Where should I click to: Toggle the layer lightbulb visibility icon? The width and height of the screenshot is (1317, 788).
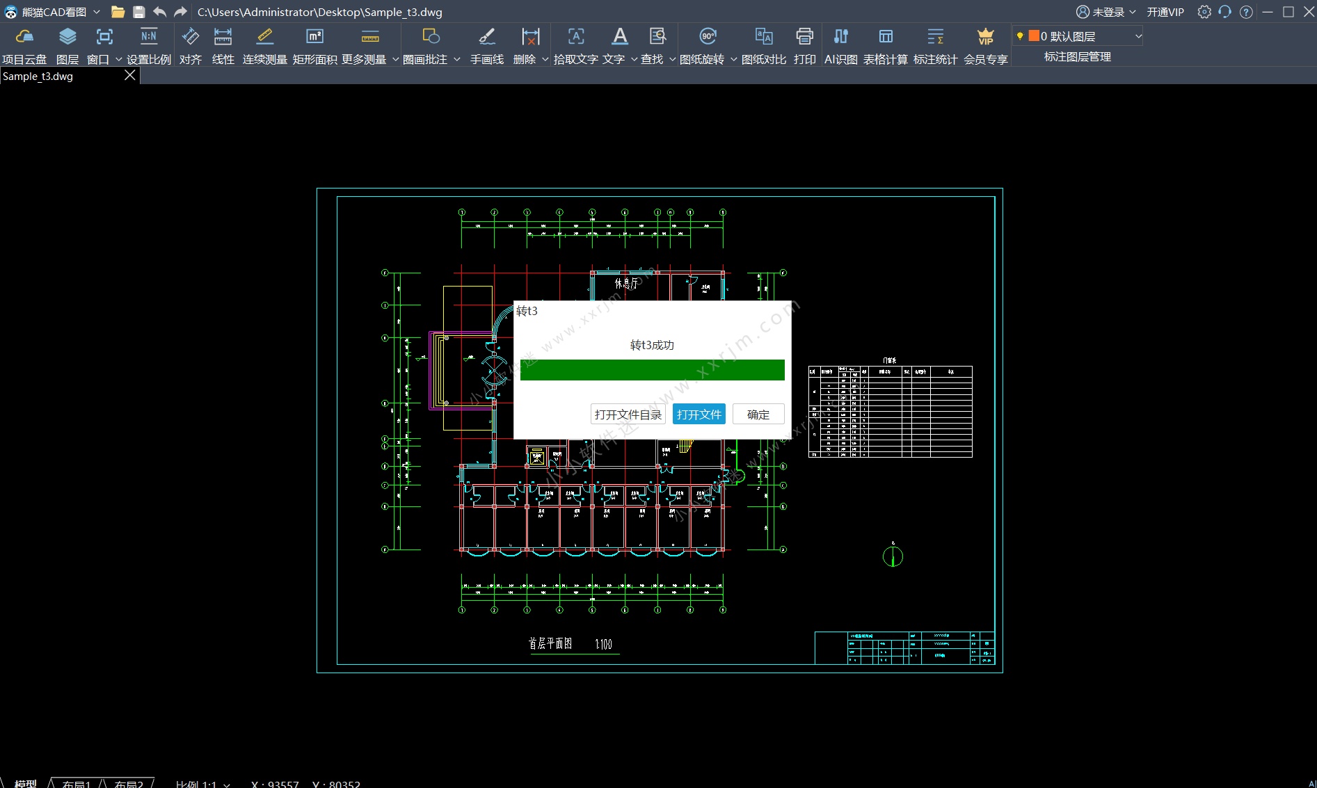(x=1020, y=36)
